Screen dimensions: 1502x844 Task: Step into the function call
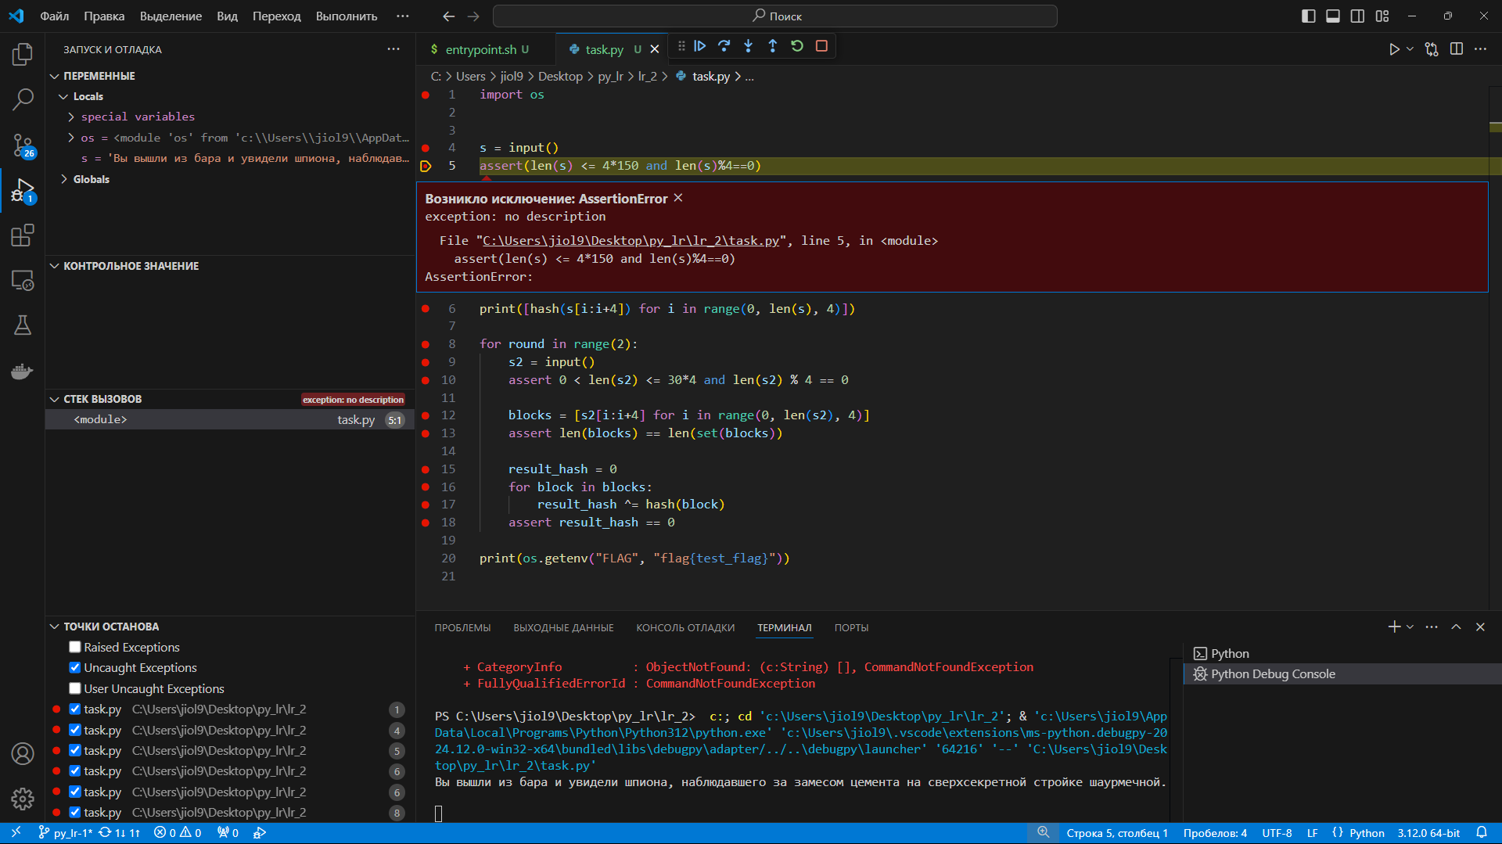click(749, 46)
